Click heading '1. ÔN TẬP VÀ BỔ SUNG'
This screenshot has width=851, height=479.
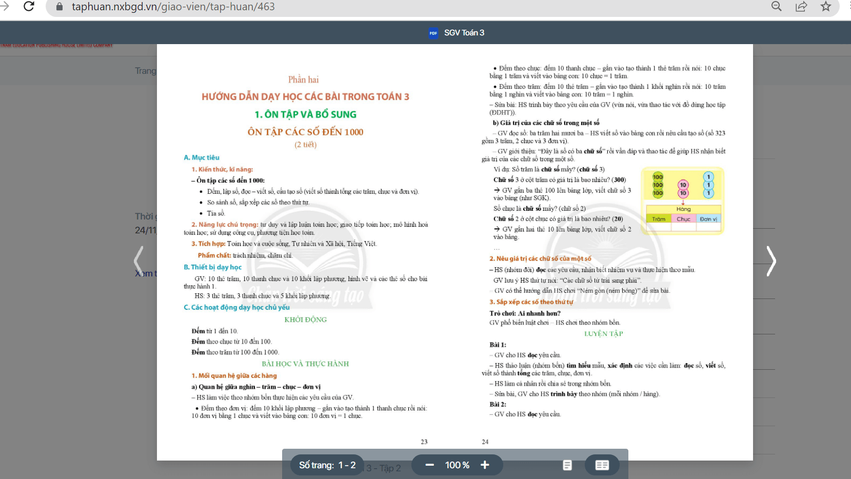point(305,114)
